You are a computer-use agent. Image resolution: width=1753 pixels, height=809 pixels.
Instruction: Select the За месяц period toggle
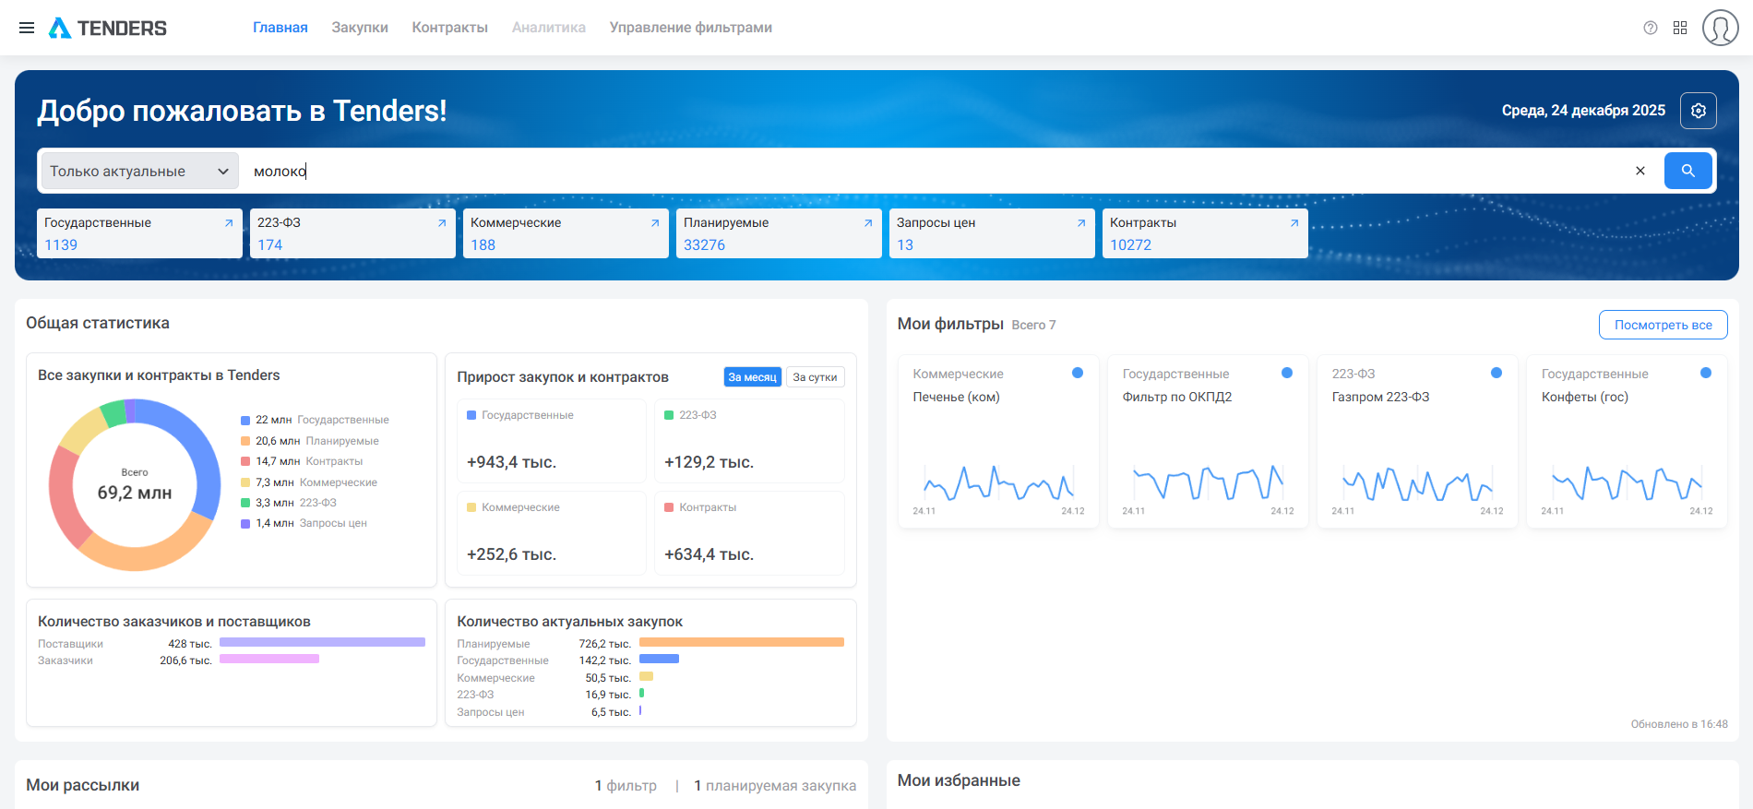pos(752,377)
